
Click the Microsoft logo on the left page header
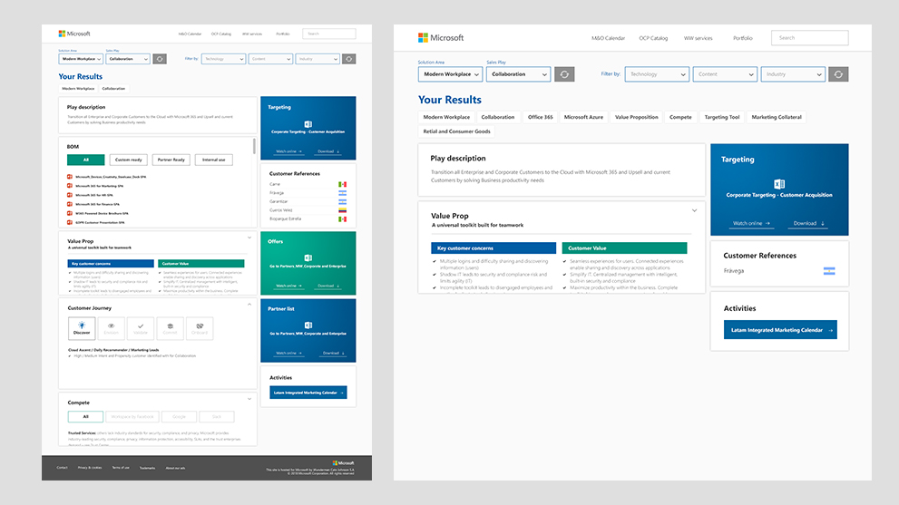pyautogui.click(x=74, y=34)
